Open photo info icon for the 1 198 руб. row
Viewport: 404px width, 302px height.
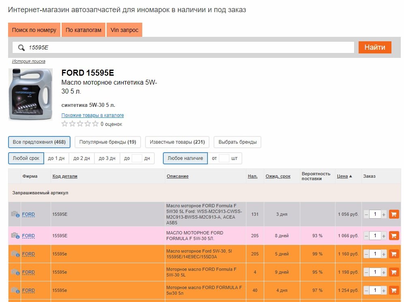[x=15, y=272]
